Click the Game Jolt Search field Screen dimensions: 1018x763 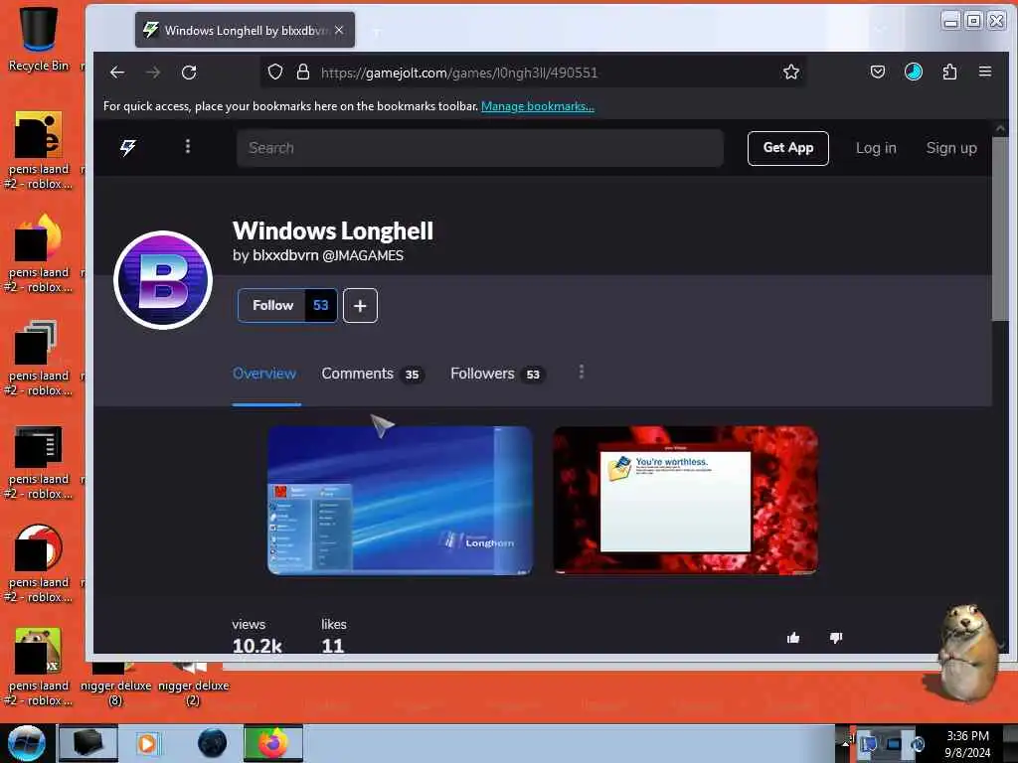[480, 148]
